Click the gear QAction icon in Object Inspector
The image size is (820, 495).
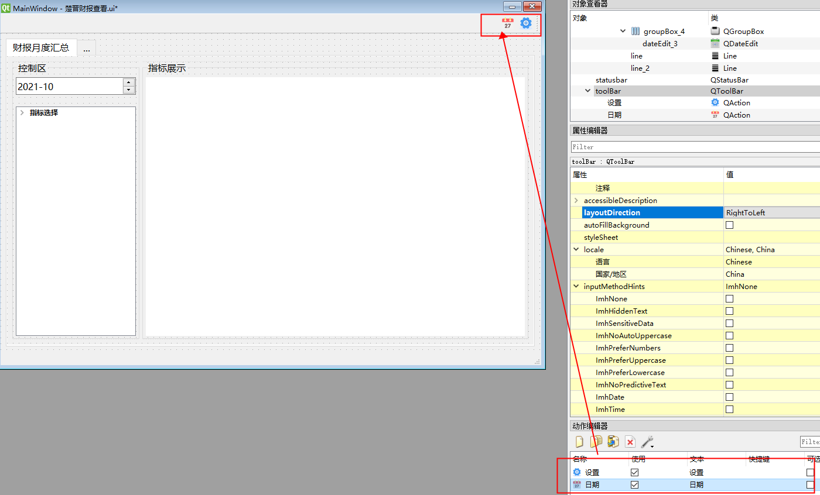(x=715, y=102)
